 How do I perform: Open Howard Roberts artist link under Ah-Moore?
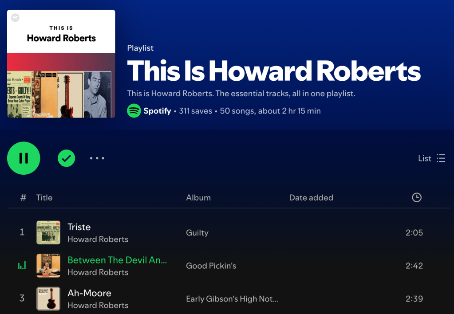click(x=98, y=305)
